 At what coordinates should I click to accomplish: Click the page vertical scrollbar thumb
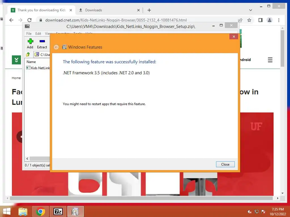[282, 48]
